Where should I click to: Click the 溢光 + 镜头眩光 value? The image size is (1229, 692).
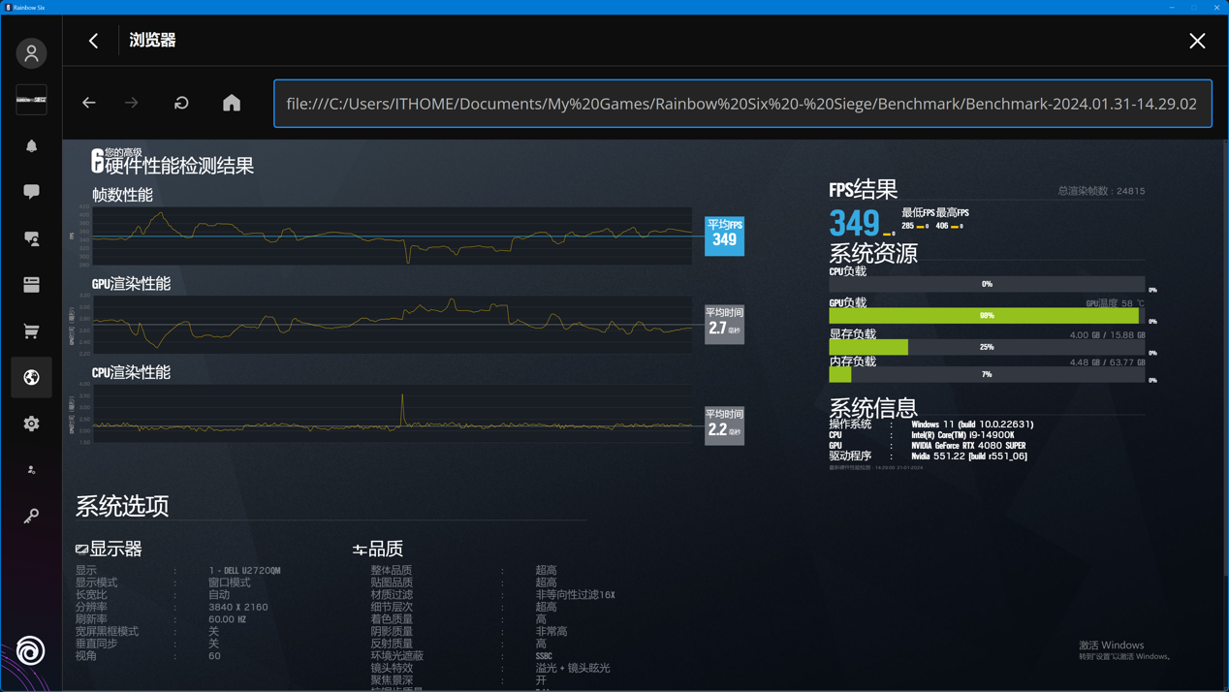(573, 668)
